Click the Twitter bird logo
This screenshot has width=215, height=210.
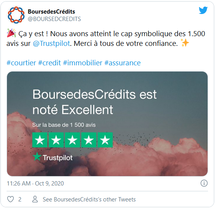203,10
